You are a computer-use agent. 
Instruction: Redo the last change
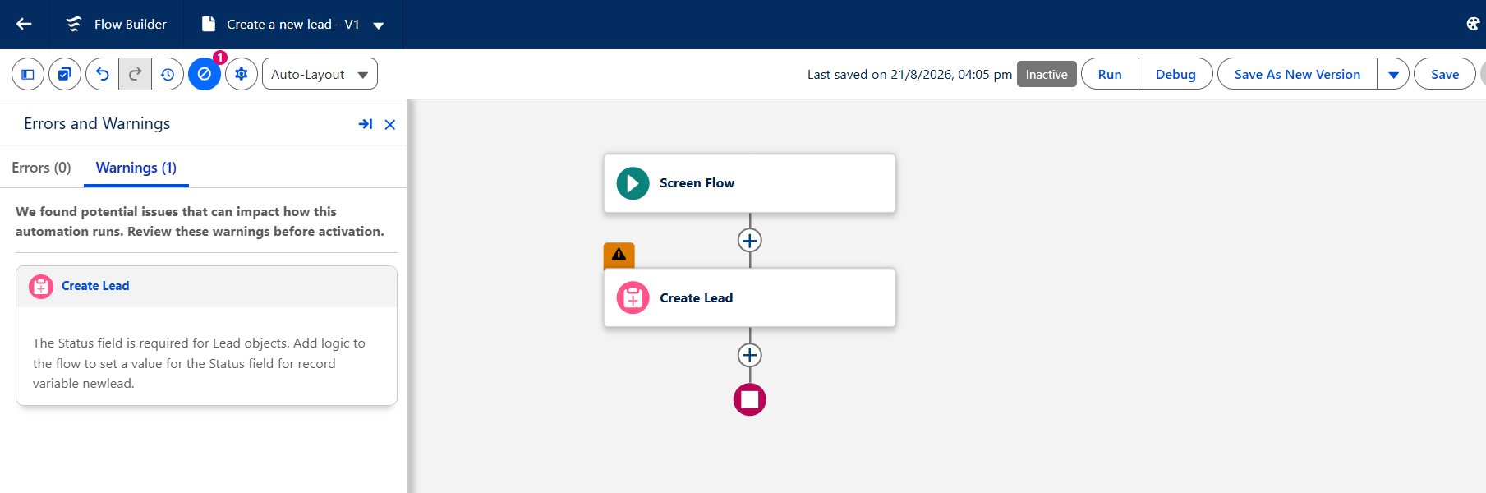(135, 74)
